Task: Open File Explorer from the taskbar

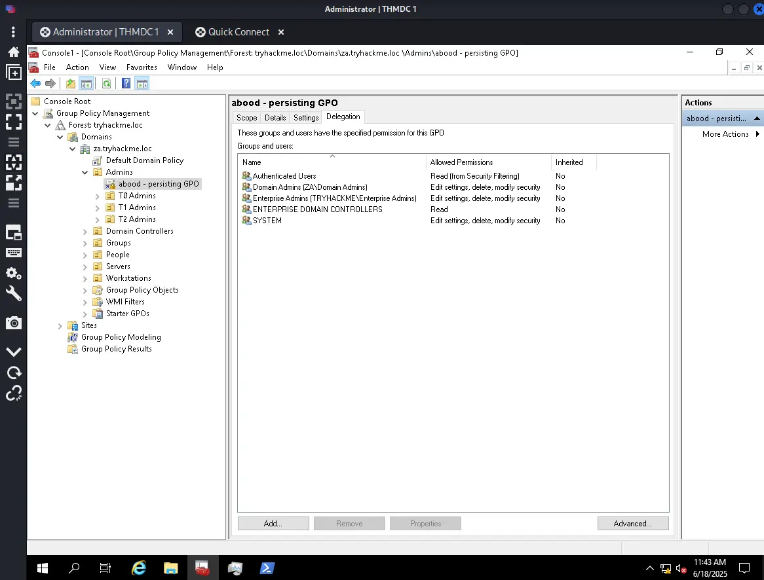Action: pos(170,568)
